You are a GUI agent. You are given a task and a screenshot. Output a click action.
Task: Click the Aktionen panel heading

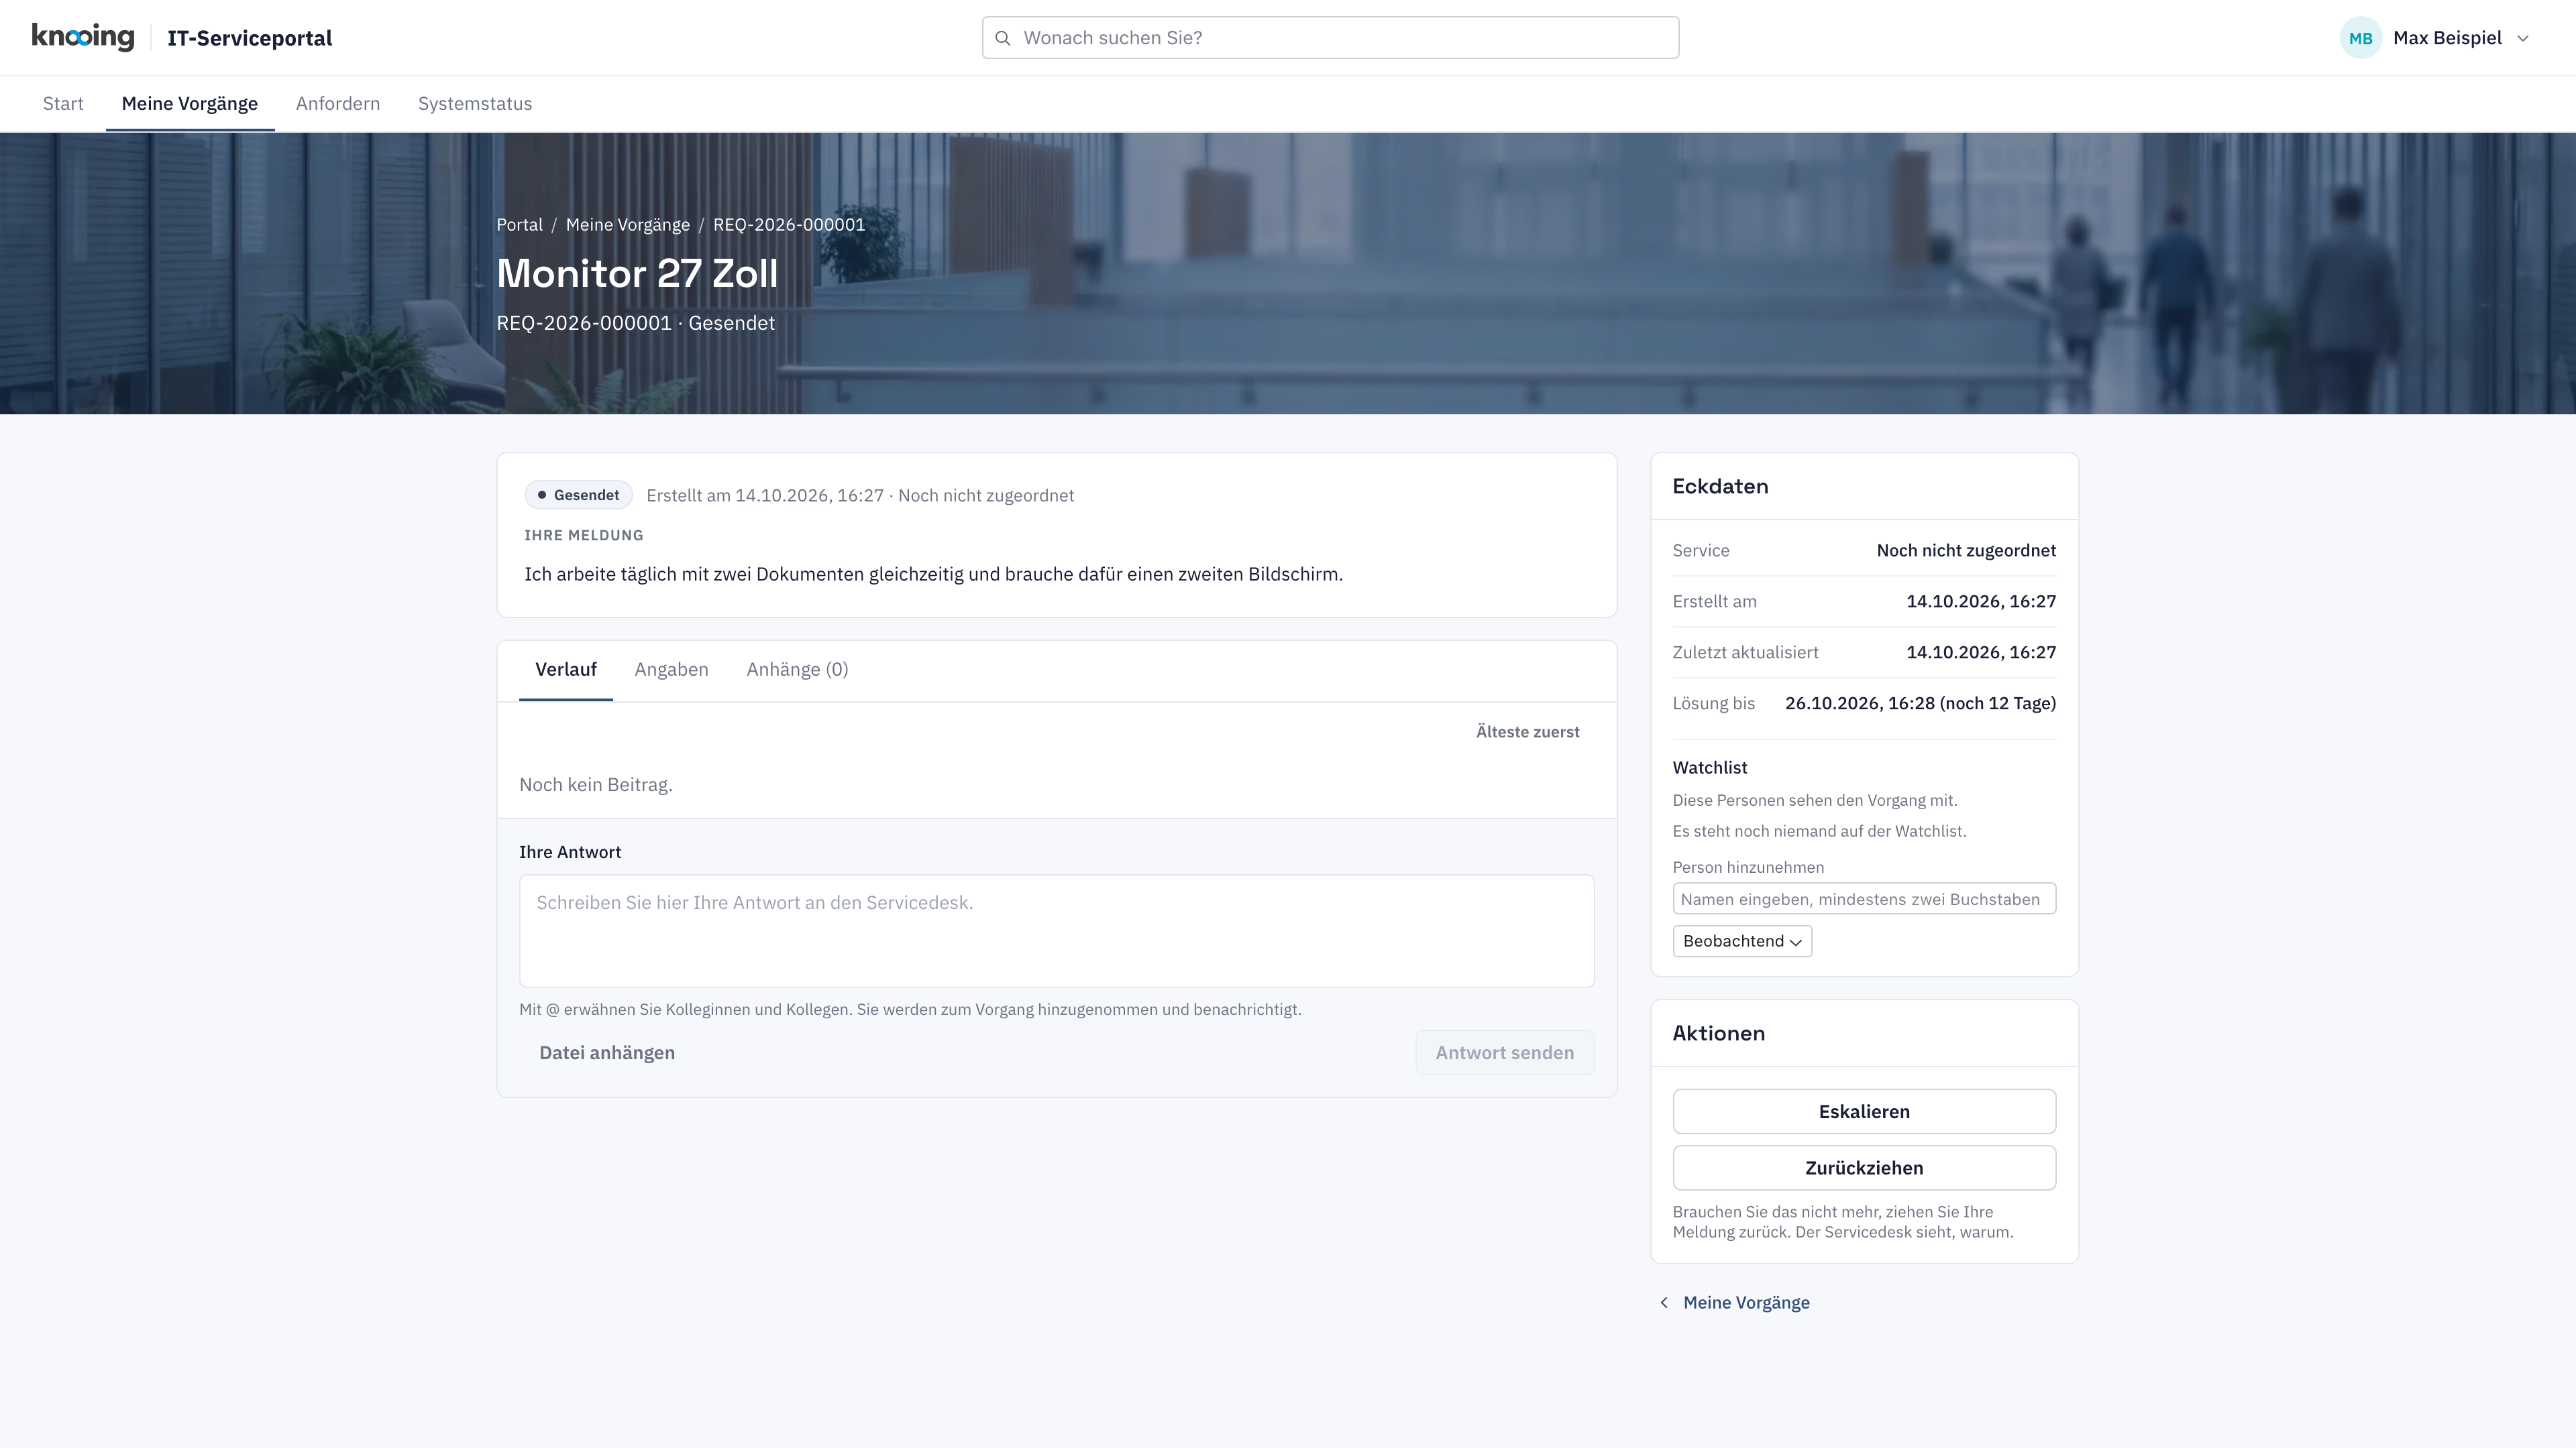tap(1718, 1033)
